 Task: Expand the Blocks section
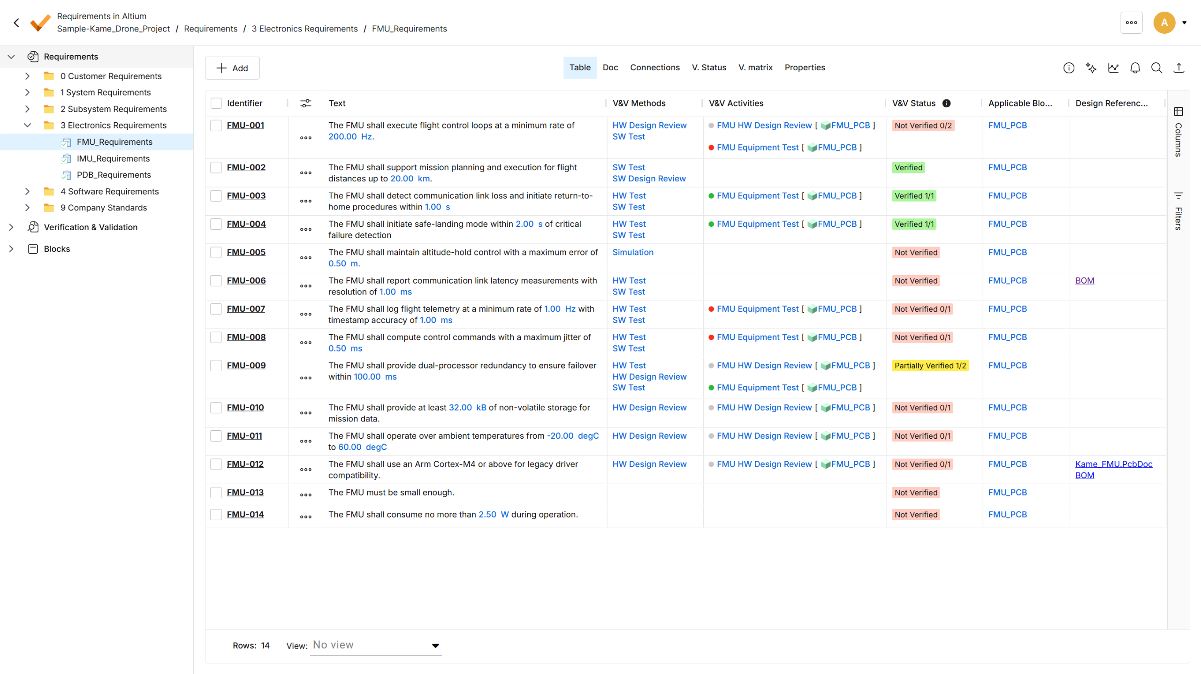[x=11, y=249]
